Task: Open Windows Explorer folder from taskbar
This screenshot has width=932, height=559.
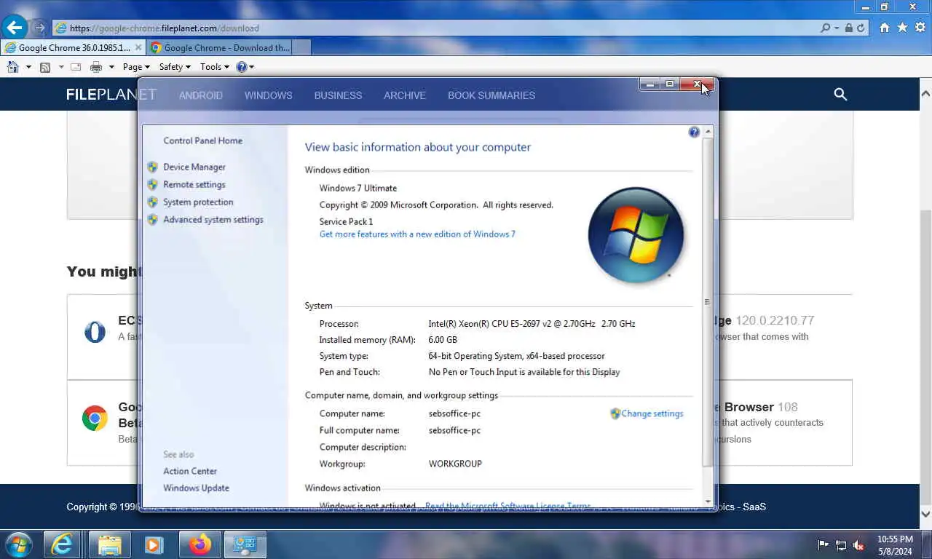Action: point(110,544)
